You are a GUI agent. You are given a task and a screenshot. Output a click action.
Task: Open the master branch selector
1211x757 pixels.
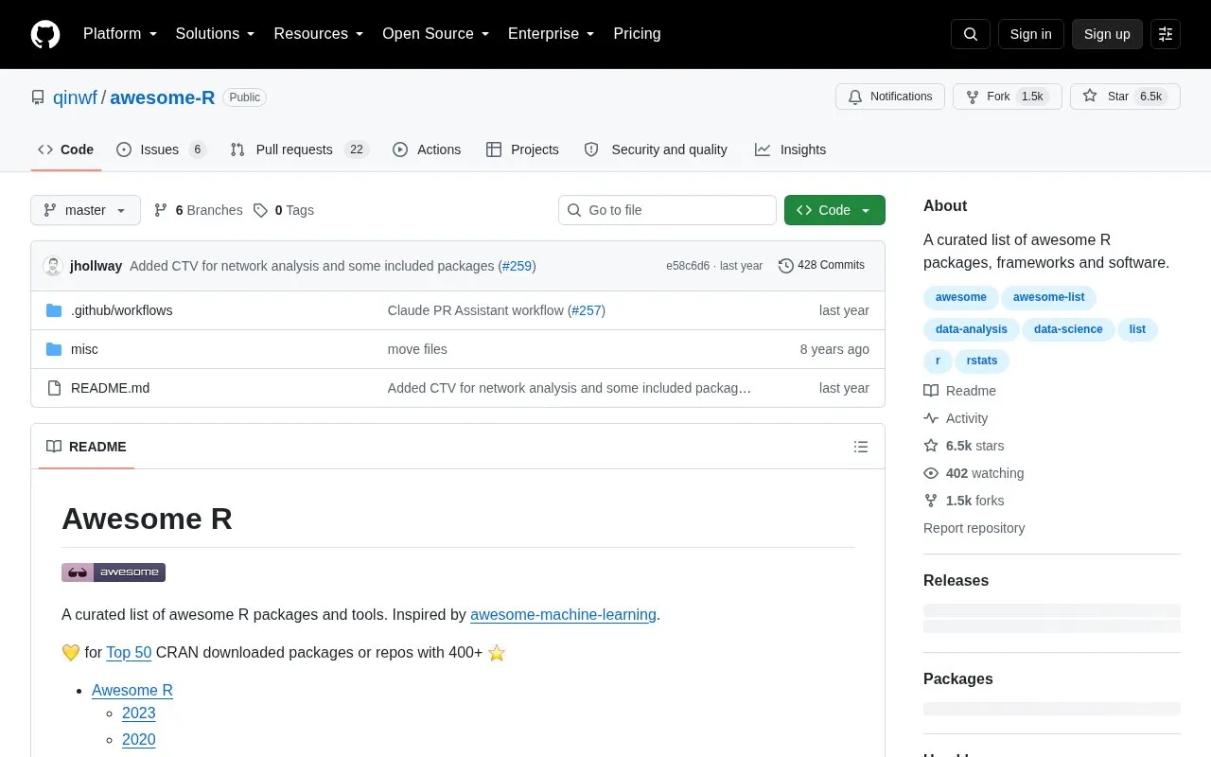[85, 210]
